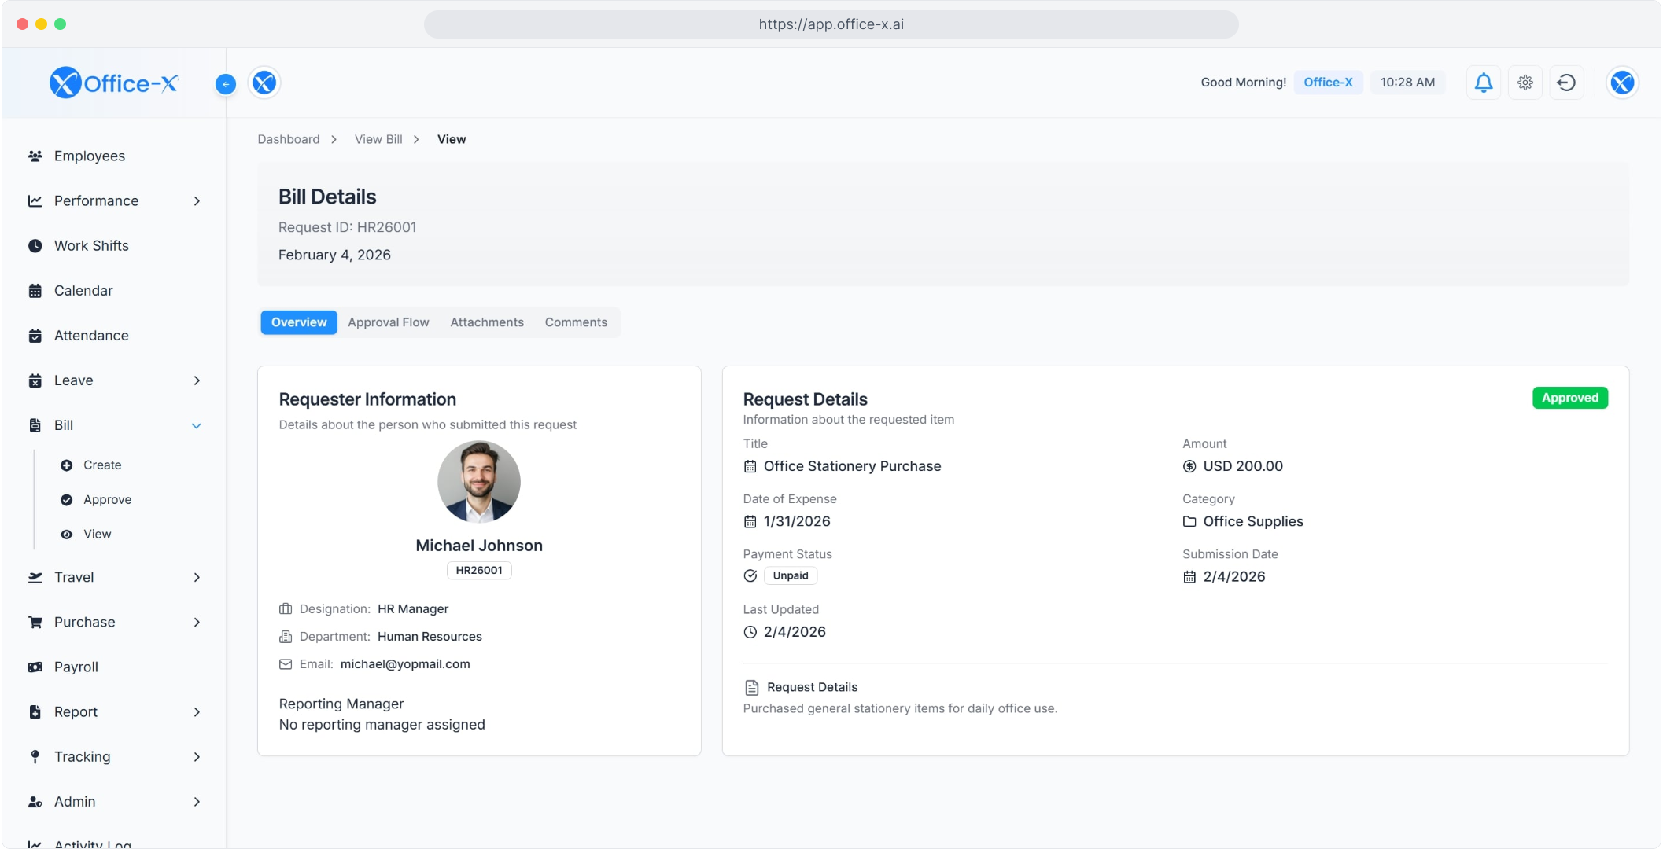1663x849 pixels.
Task: Click the user profile avatar icon
Action: click(x=1621, y=83)
